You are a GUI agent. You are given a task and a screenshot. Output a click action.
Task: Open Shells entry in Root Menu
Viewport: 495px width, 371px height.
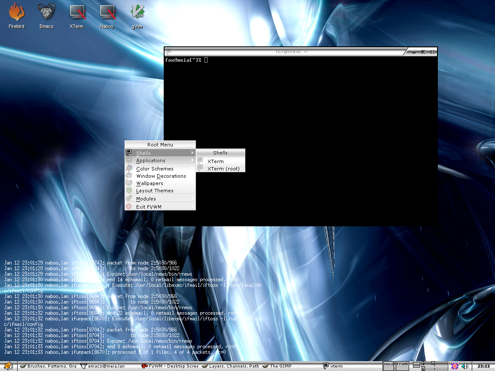[x=160, y=153]
